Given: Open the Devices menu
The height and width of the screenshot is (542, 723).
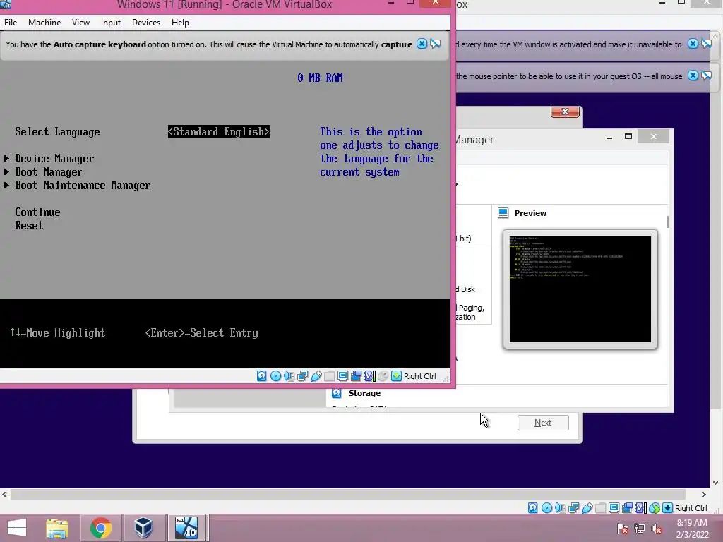Looking at the screenshot, I should tap(146, 22).
